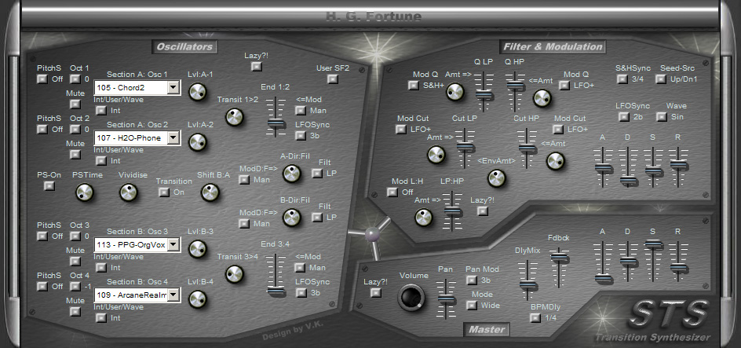The image size is (741, 348).
Task: Toggle Mute for Osc 2
Action: (x=75, y=154)
